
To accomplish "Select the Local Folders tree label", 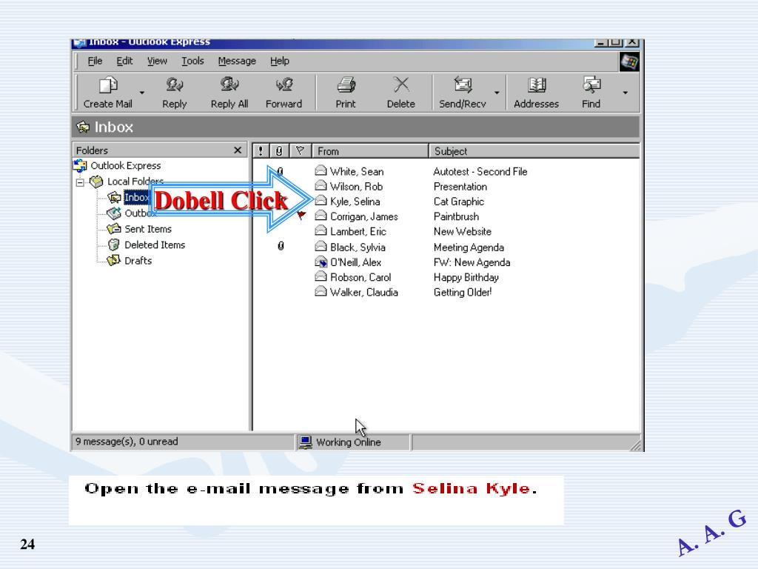I will [x=135, y=182].
